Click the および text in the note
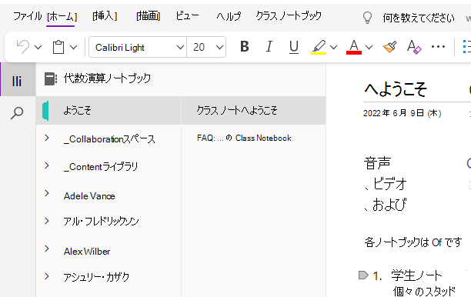The width and height of the screenshot is (471, 297). tap(389, 205)
